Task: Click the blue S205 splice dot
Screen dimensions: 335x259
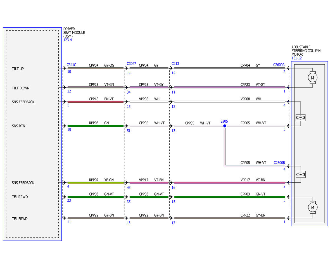Action: pos(225,126)
